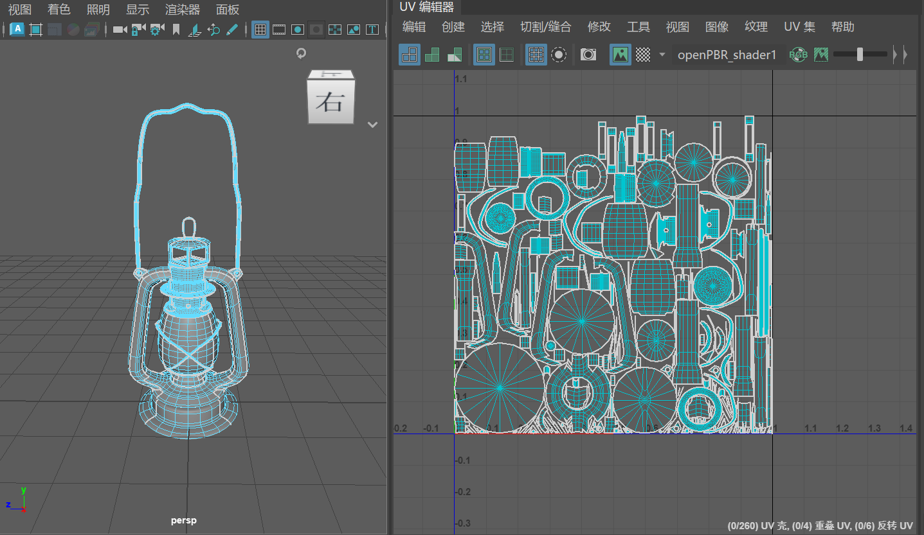Toggle the resolution gate display
The width and height of the screenshot is (924, 535).
tap(298, 30)
